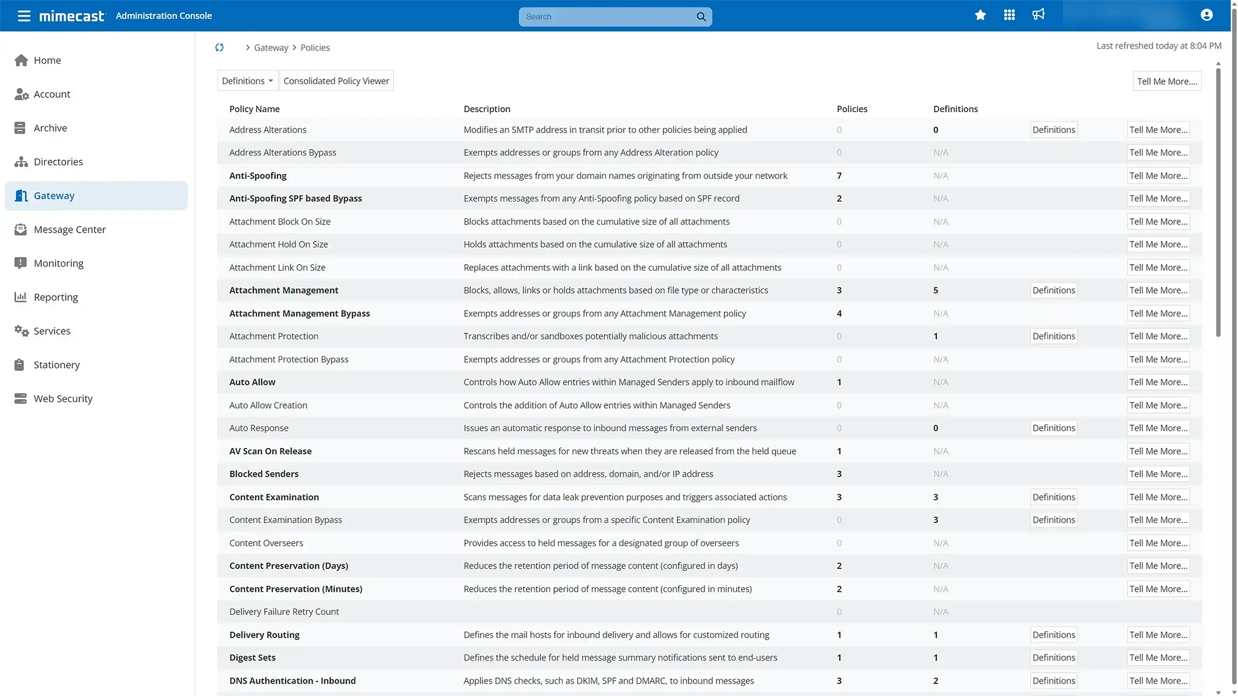Open the Content Examination policy
Viewport: 1238px width, 696px height.
pyautogui.click(x=274, y=497)
